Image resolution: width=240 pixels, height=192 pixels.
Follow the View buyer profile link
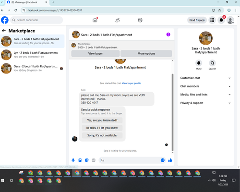coord(131,83)
